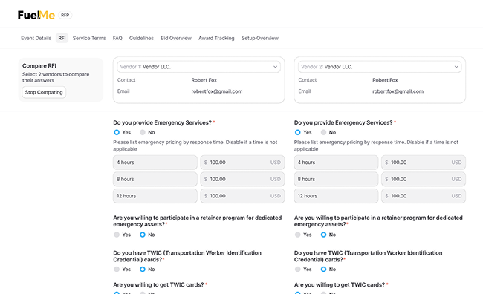Switch to the Service Terms tab
The width and height of the screenshot is (483, 294).
[89, 38]
